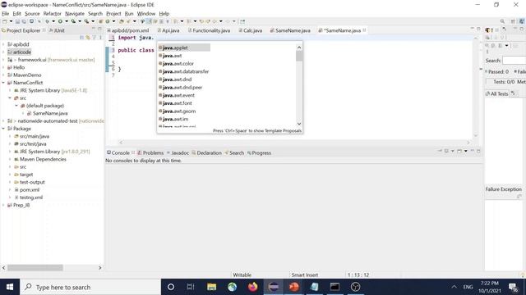Click the Debug toolbar icon

click(48, 21)
